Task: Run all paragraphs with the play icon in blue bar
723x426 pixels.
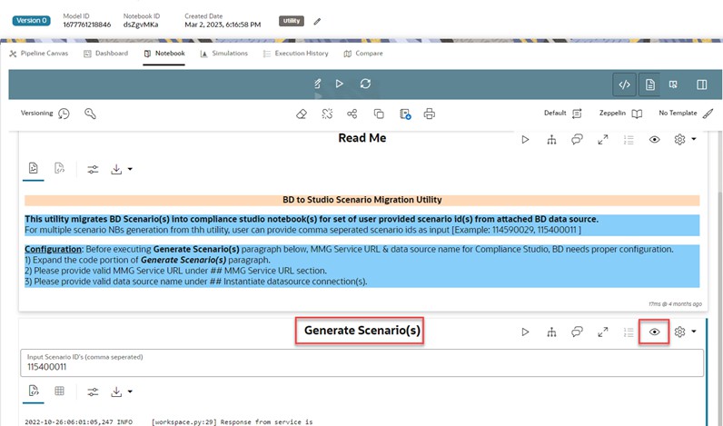Action: pyautogui.click(x=340, y=84)
